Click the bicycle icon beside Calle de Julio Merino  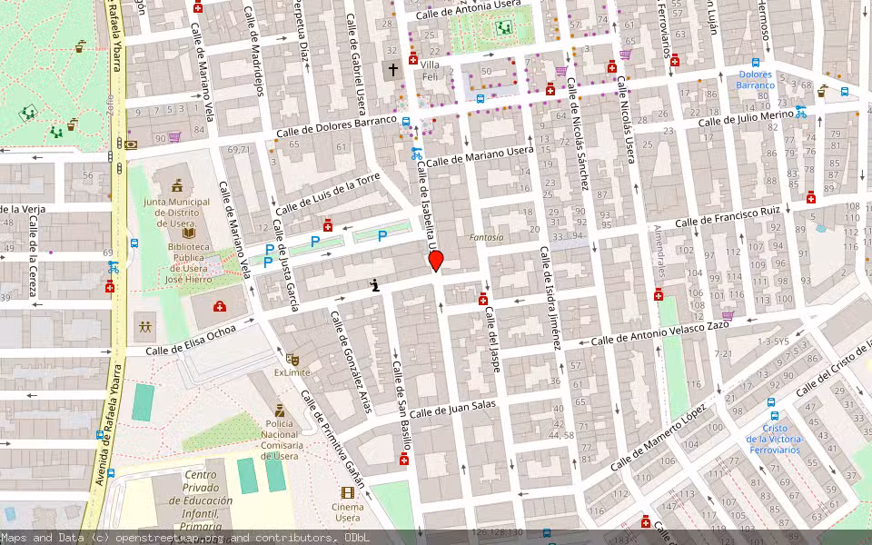800,112
